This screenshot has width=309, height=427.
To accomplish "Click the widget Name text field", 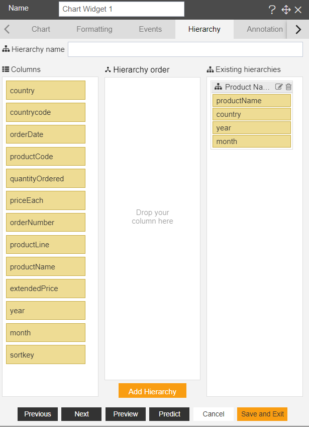I will (x=121, y=9).
